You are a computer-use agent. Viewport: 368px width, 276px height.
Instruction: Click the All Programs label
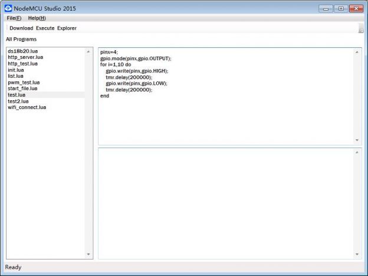coord(21,39)
